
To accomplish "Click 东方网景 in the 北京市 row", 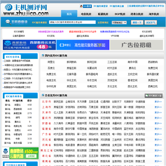I will [82, 101].
